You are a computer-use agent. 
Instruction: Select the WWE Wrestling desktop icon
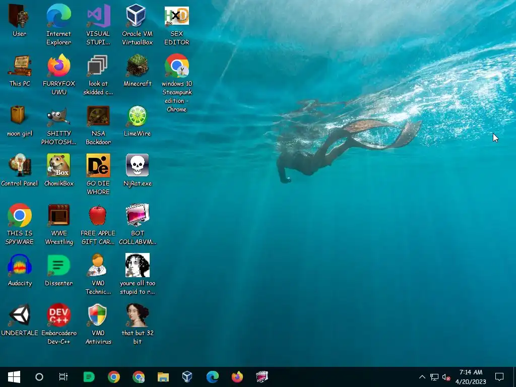(x=59, y=224)
